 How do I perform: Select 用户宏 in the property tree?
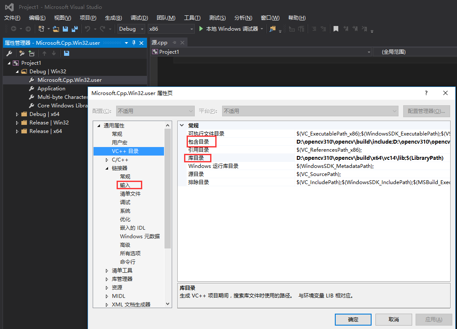click(120, 142)
